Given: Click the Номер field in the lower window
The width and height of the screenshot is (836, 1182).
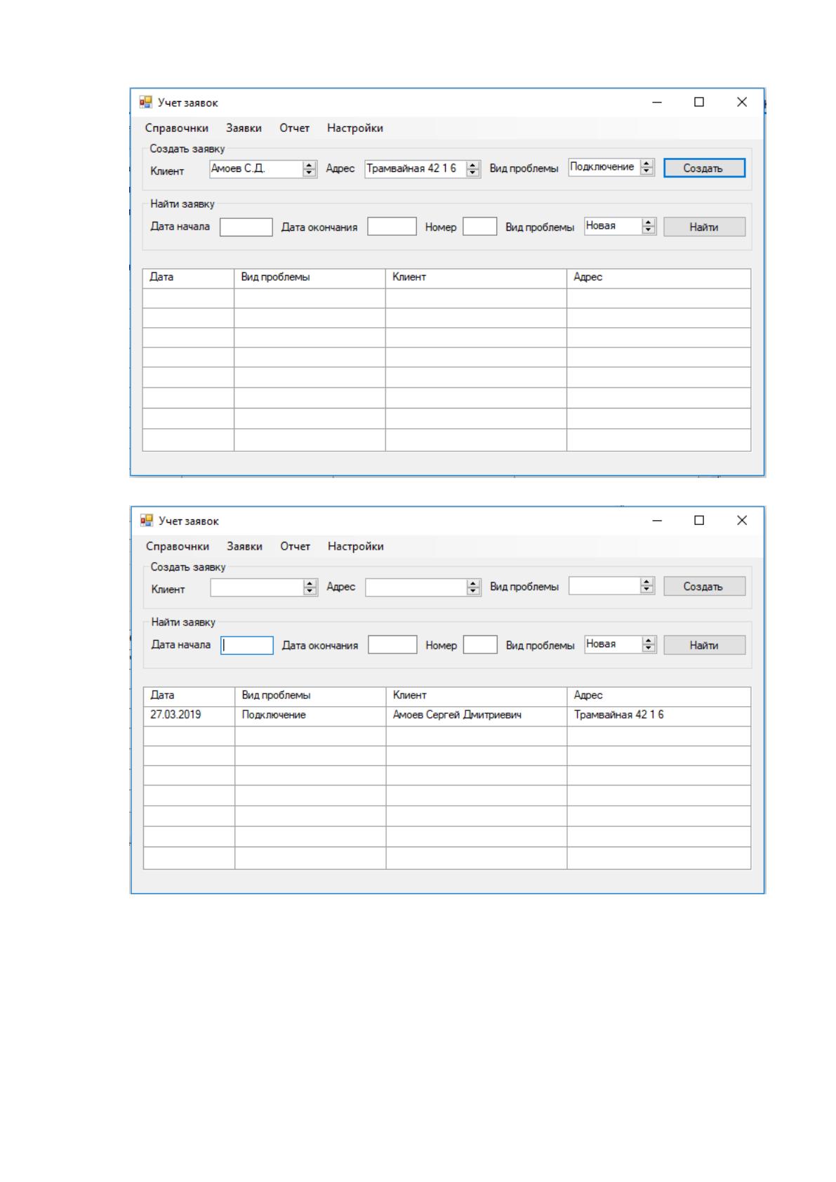Looking at the screenshot, I should [x=481, y=645].
